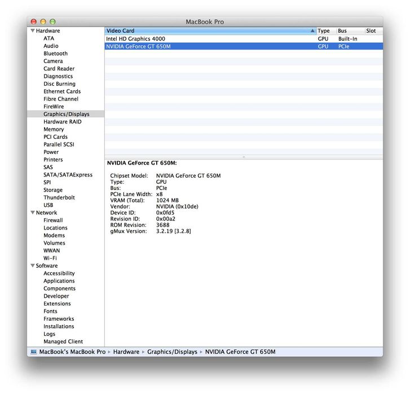The height and width of the screenshot is (394, 410).
Task: Select the NVIDIA GeForce GT 650M row
Action: pyautogui.click(x=244, y=46)
